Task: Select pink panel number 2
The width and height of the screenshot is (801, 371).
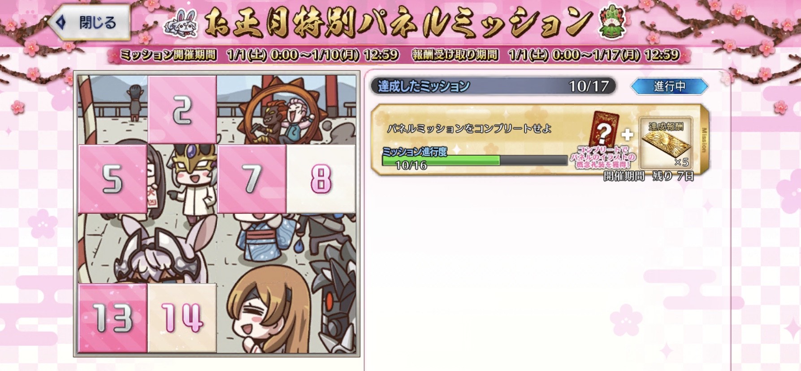Action: tap(182, 110)
